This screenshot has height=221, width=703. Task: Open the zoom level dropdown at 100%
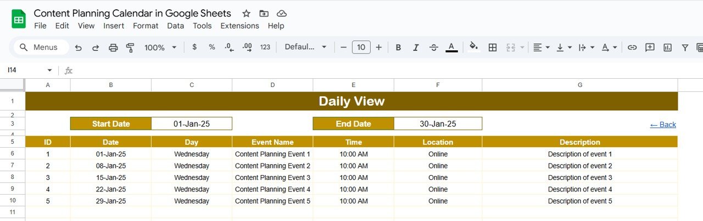pyautogui.click(x=160, y=48)
